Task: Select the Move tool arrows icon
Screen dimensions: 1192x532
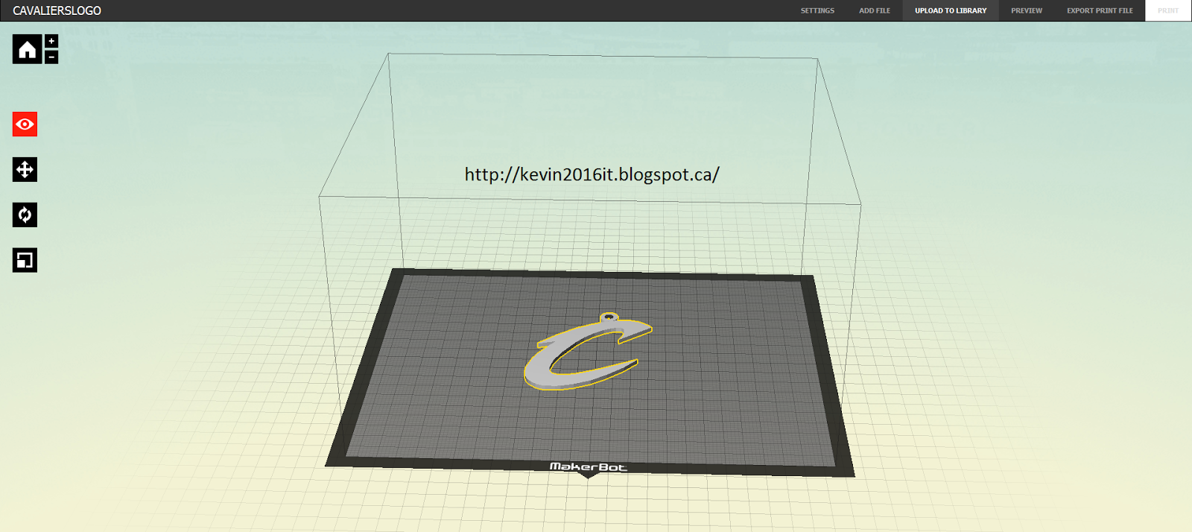Action: (x=25, y=170)
